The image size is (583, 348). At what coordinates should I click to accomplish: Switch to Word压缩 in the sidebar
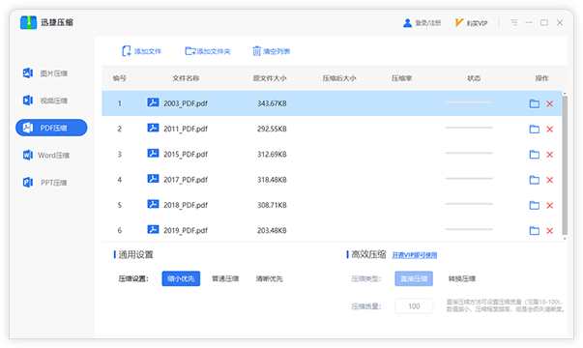[x=46, y=155]
